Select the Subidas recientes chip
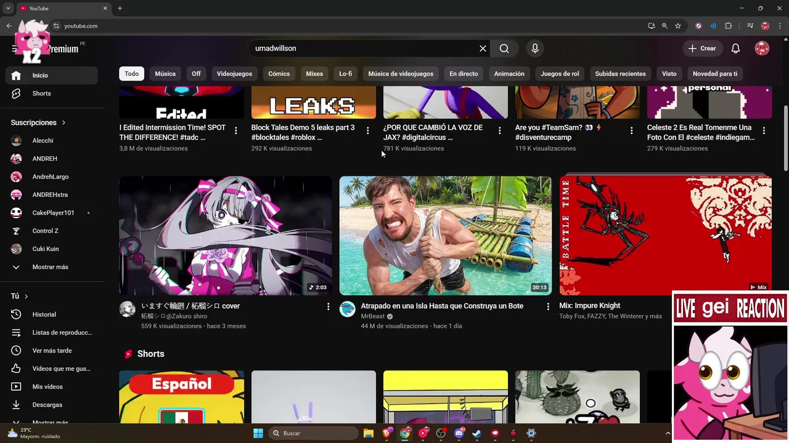The width and height of the screenshot is (789, 443). click(620, 74)
